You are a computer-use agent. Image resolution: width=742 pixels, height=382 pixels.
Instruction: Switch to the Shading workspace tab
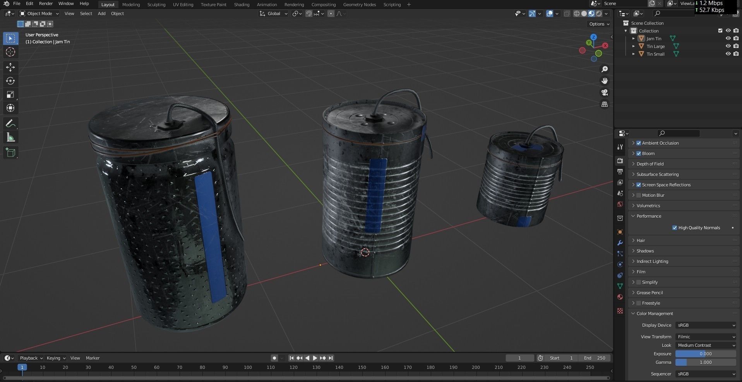[242, 4]
